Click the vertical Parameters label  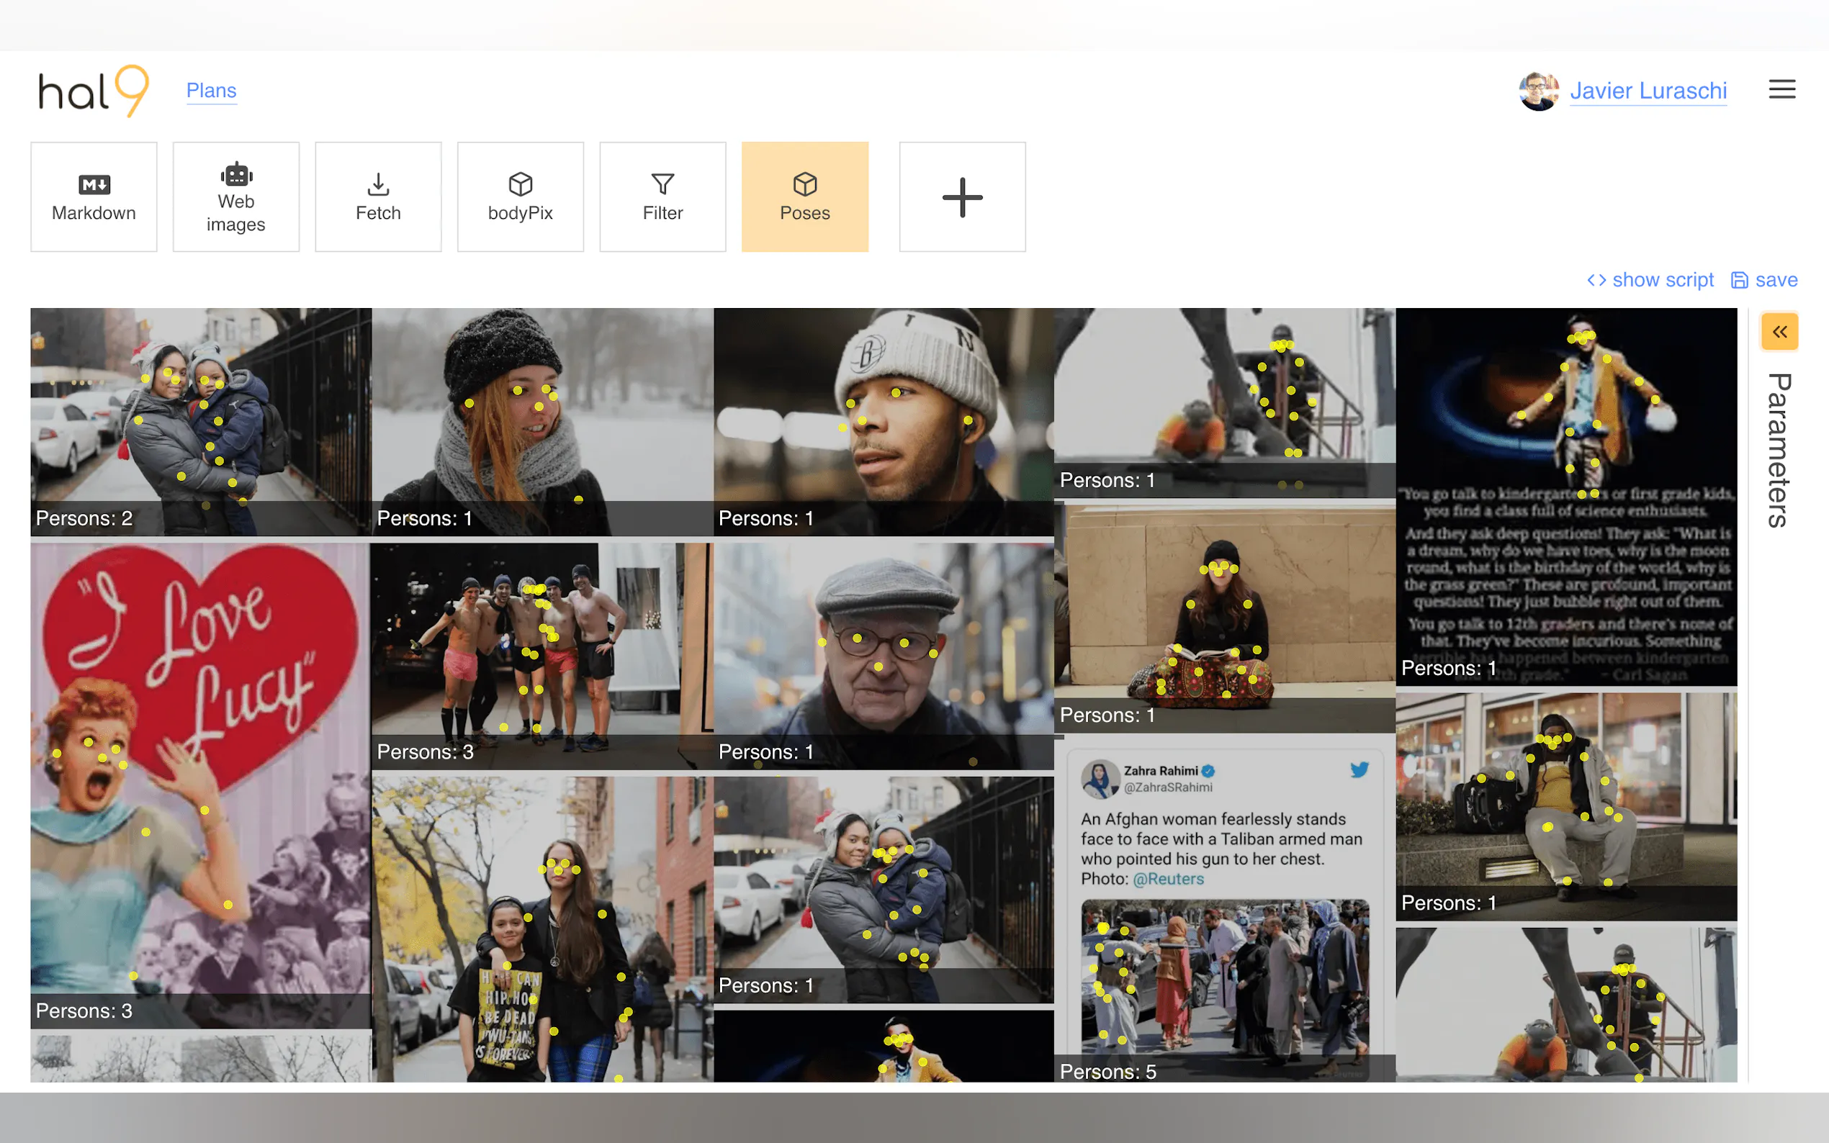(1779, 450)
